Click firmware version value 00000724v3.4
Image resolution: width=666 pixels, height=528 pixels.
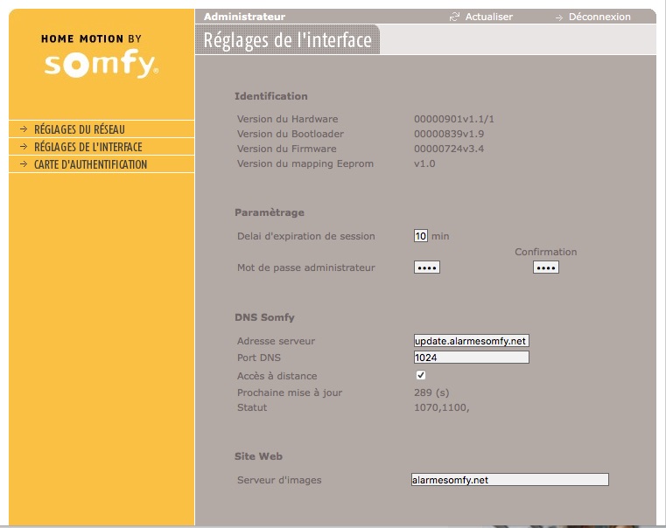click(449, 149)
